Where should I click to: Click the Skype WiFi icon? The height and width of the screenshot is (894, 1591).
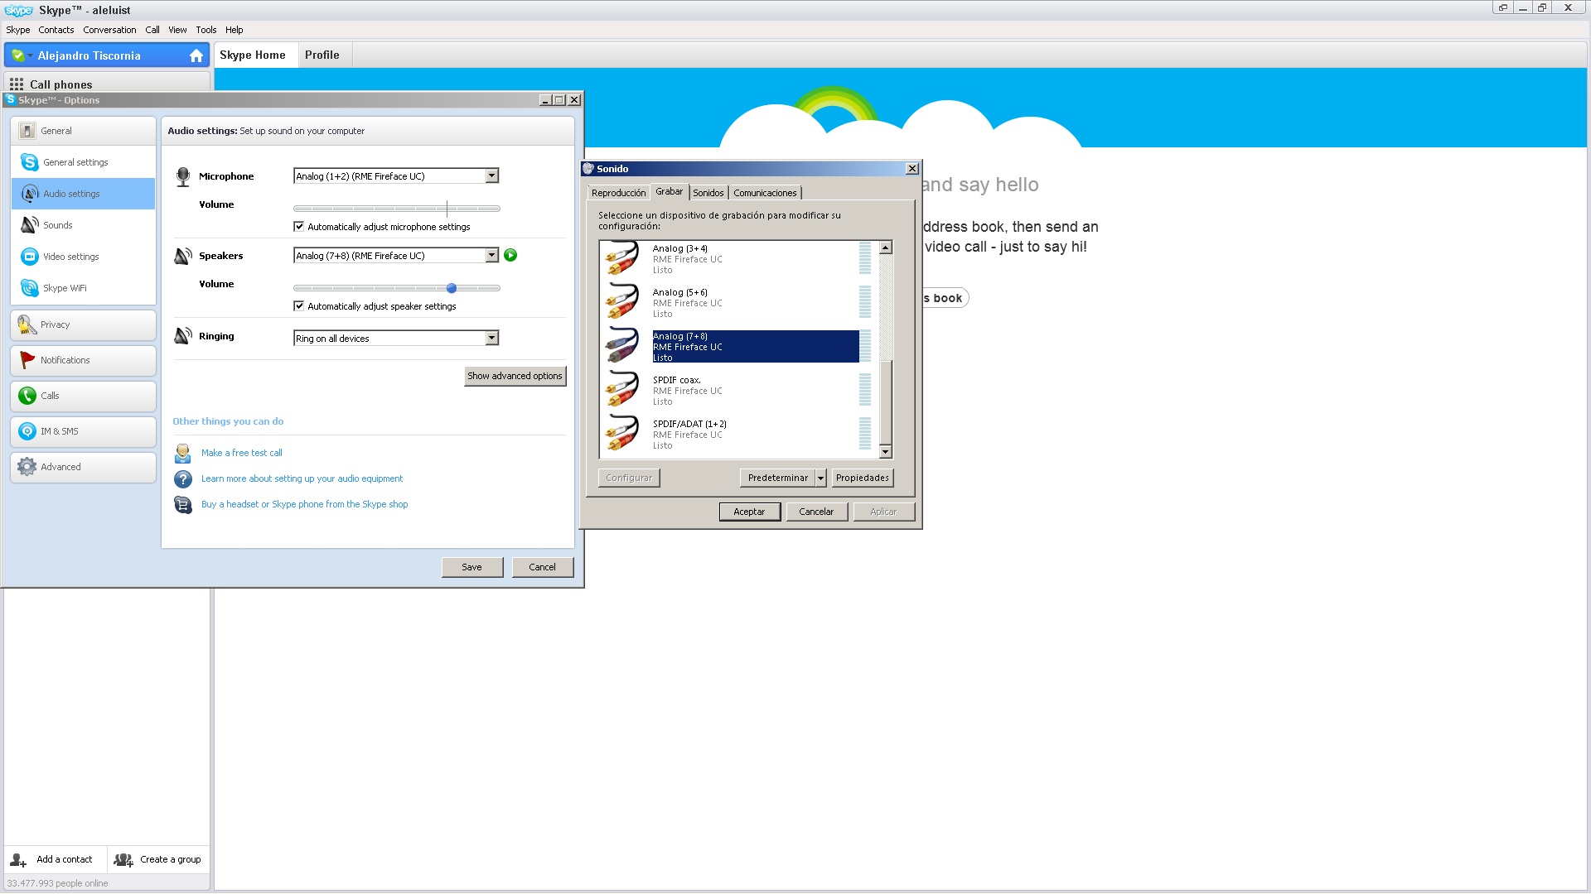point(30,288)
